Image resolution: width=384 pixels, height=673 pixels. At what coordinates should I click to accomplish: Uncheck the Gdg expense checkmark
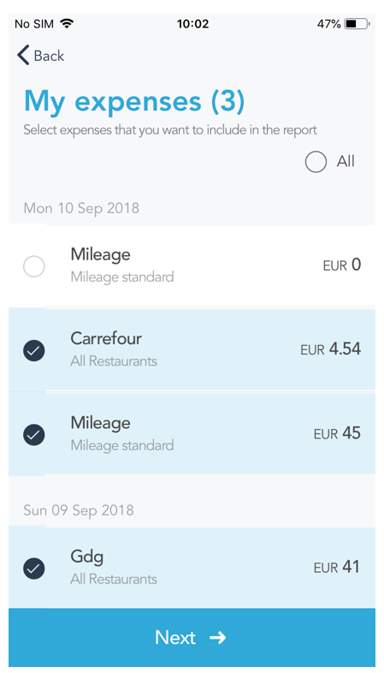coord(34,569)
